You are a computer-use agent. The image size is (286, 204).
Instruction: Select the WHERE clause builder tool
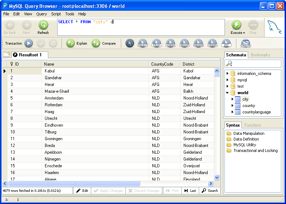(x=171, y=44)
